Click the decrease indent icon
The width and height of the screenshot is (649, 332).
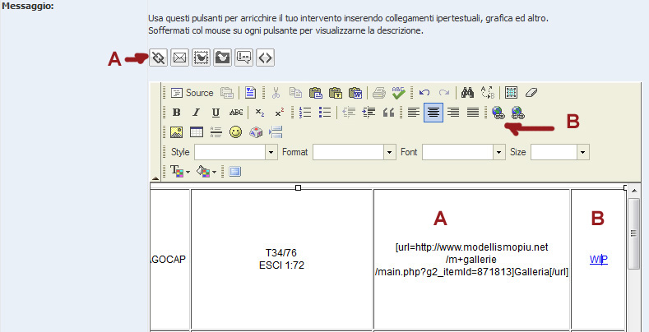349,113
